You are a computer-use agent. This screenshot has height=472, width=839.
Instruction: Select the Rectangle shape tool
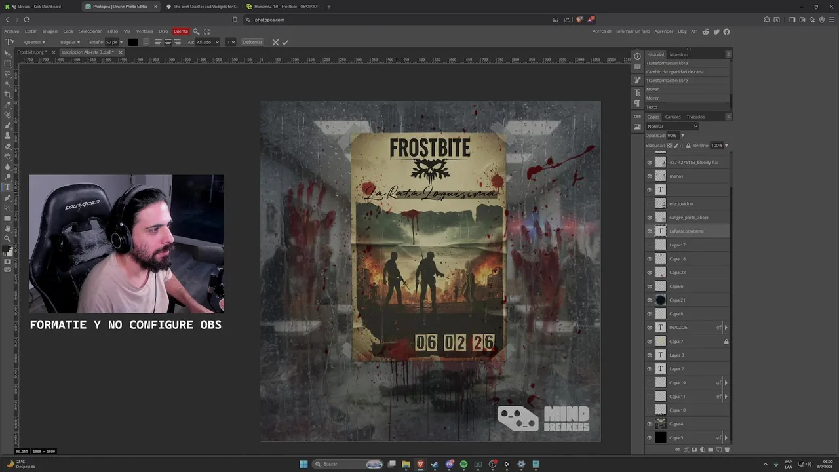click(8, 218)
